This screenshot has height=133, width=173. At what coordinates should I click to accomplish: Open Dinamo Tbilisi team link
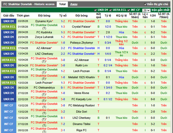[x=82, y=124]
